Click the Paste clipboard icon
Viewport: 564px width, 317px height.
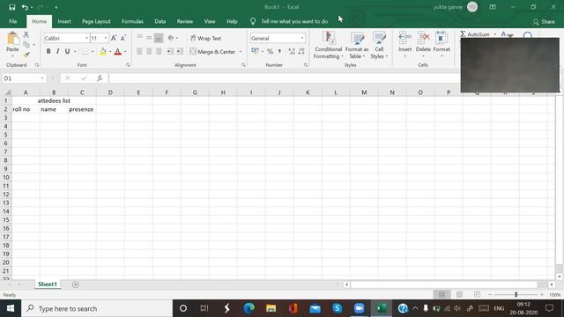coord(12,39)
